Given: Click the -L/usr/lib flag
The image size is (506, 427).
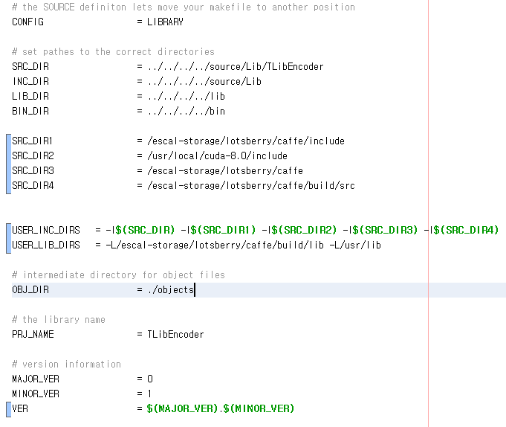Looking at the screenshot, I should coord(355,245).
